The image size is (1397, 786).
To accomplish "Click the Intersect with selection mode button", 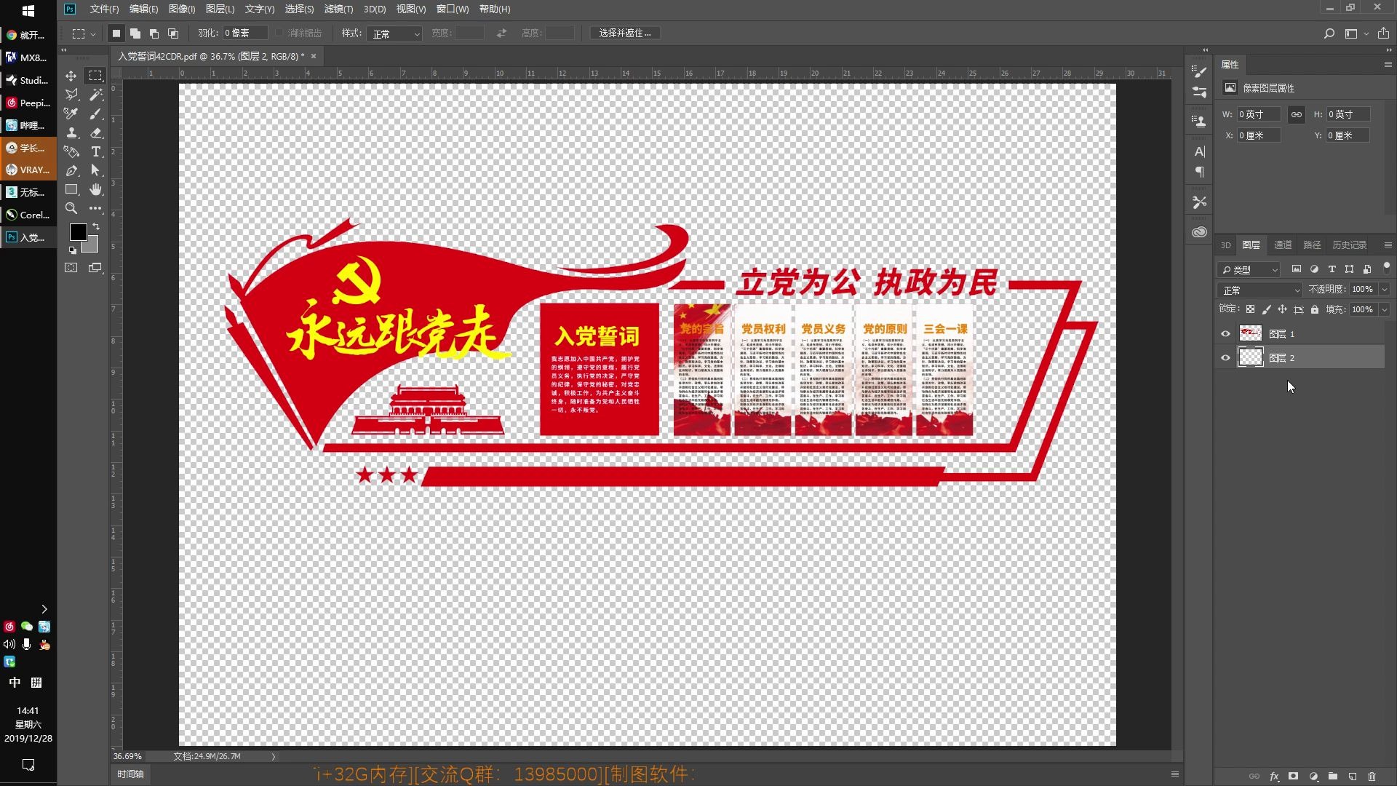I will pos(173,33).
